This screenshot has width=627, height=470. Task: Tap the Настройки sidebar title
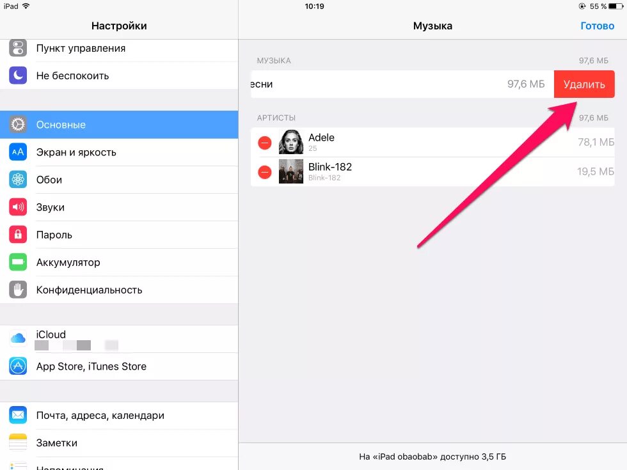pos(119,26)
